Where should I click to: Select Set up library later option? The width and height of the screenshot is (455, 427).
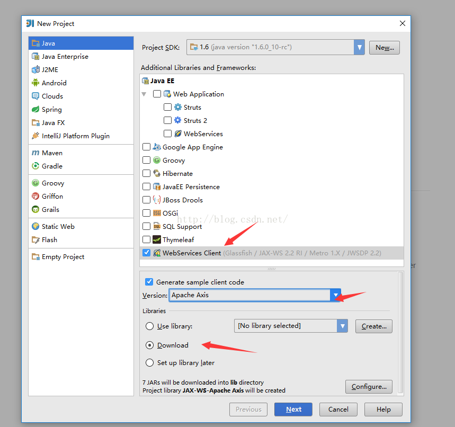[150, 363]
